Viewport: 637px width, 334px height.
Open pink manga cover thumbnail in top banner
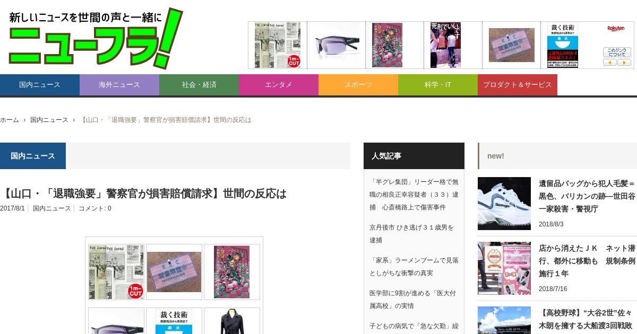[387, 45]
